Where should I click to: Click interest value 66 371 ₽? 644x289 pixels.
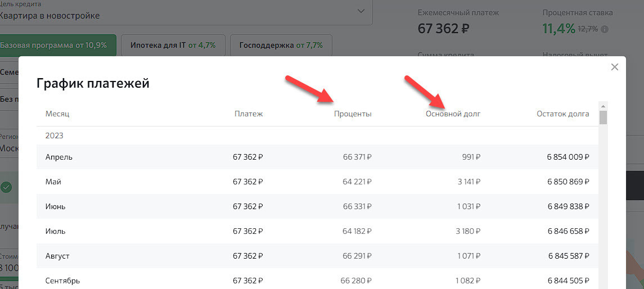(357, 157)
